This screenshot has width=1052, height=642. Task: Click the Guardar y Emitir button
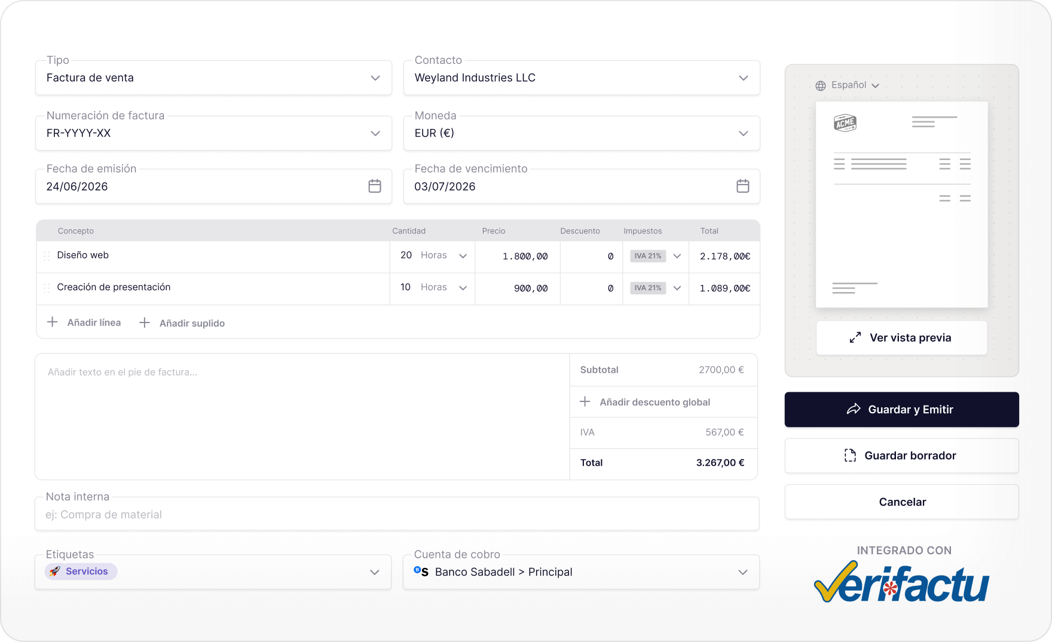pyautogui.click(x=901, y=410)
